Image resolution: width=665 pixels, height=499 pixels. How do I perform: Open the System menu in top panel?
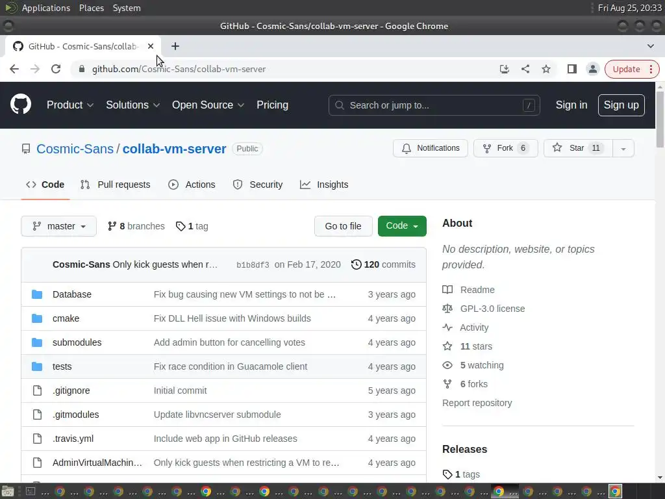point(127,8)
